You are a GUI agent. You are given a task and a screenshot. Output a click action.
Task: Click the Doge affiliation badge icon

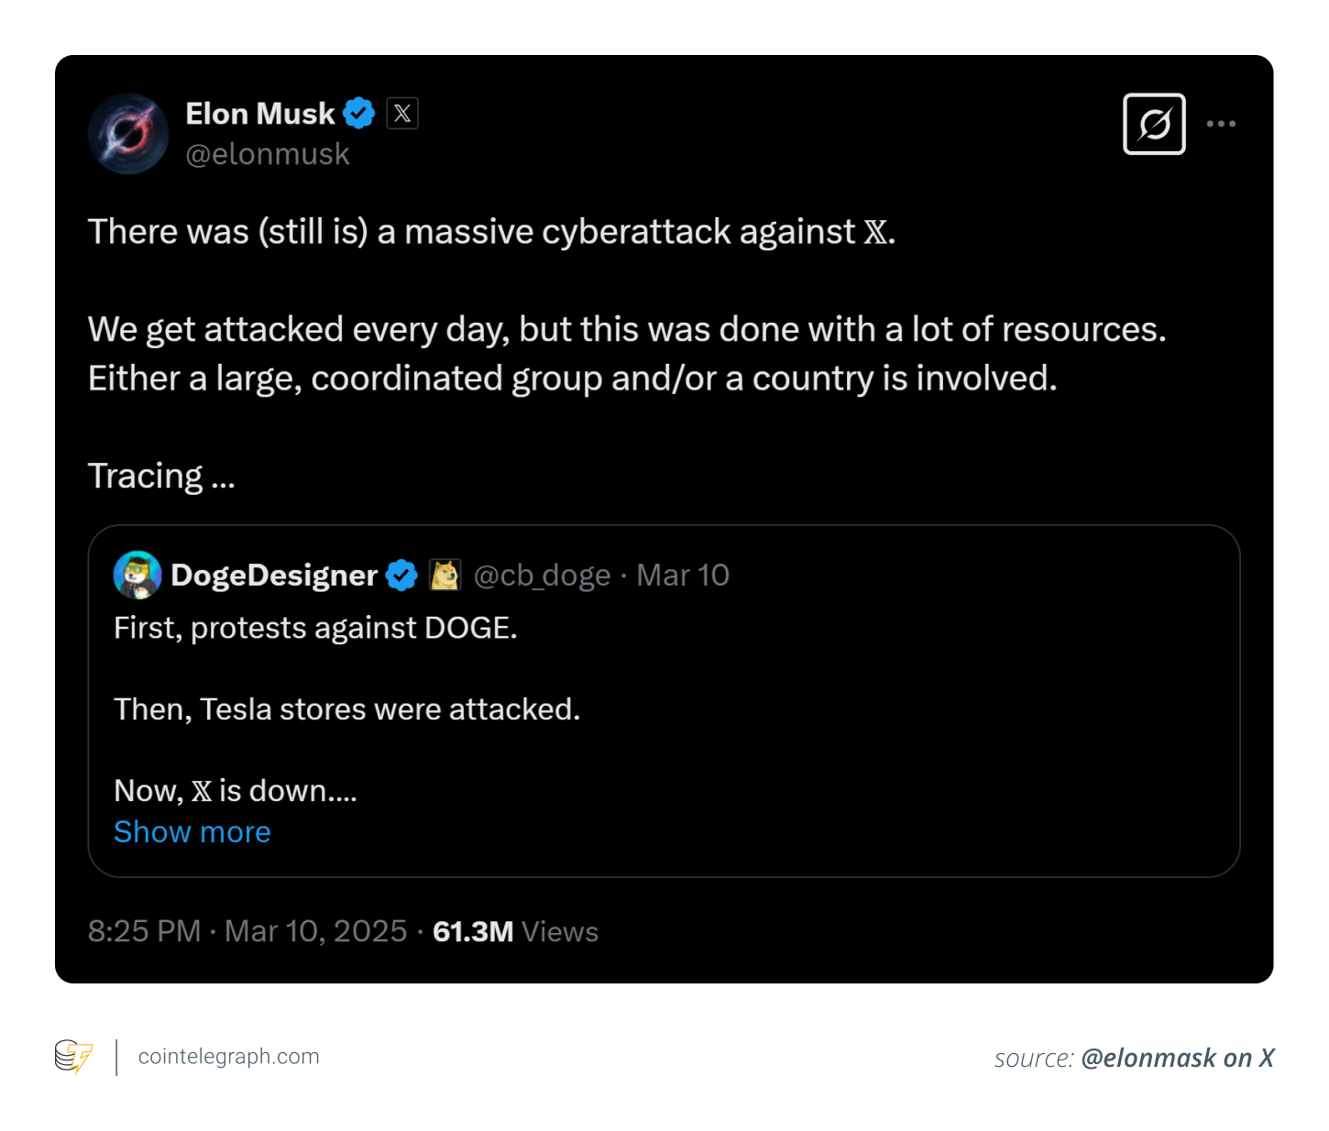point(445,576)
